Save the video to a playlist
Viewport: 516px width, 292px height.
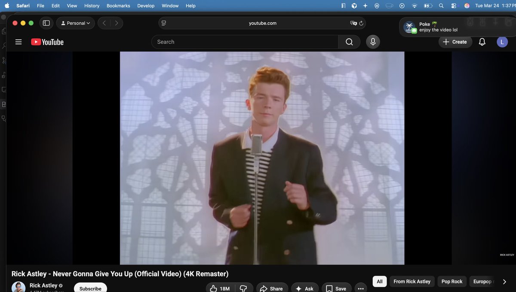(x=336, y=289)
